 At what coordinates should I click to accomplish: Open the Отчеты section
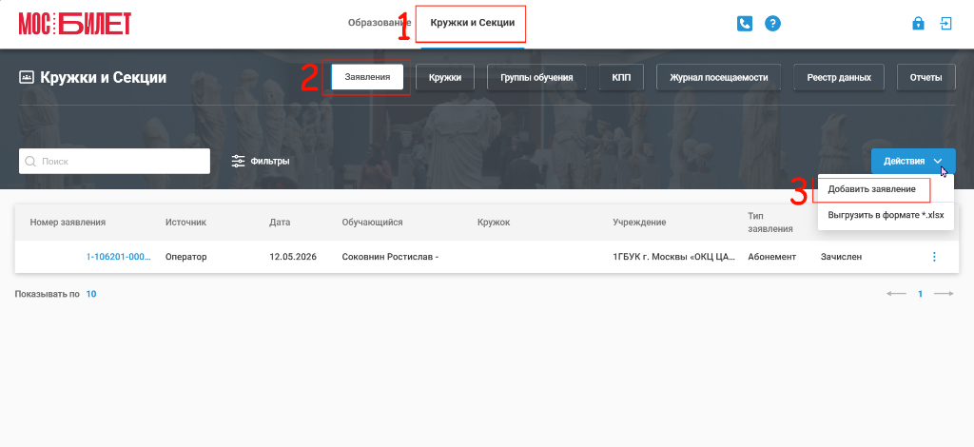click(926, 78)
